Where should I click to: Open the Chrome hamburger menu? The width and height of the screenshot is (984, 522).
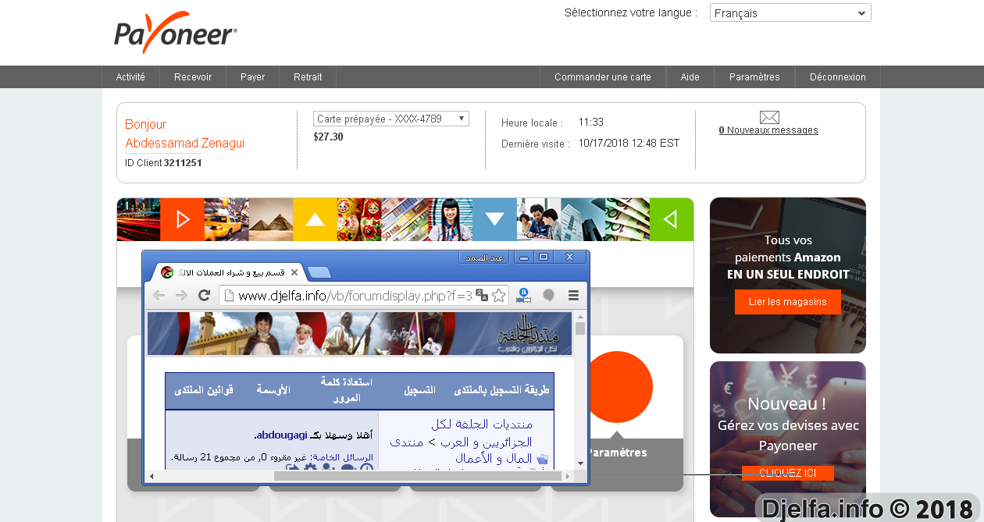coord(573,295)
